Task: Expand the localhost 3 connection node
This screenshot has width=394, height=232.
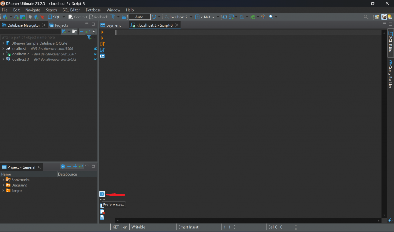Action: click(3, 60)
